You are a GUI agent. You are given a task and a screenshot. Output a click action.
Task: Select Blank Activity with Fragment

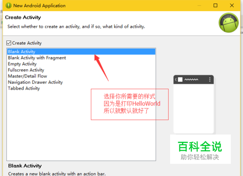click(x=81, y=58)
